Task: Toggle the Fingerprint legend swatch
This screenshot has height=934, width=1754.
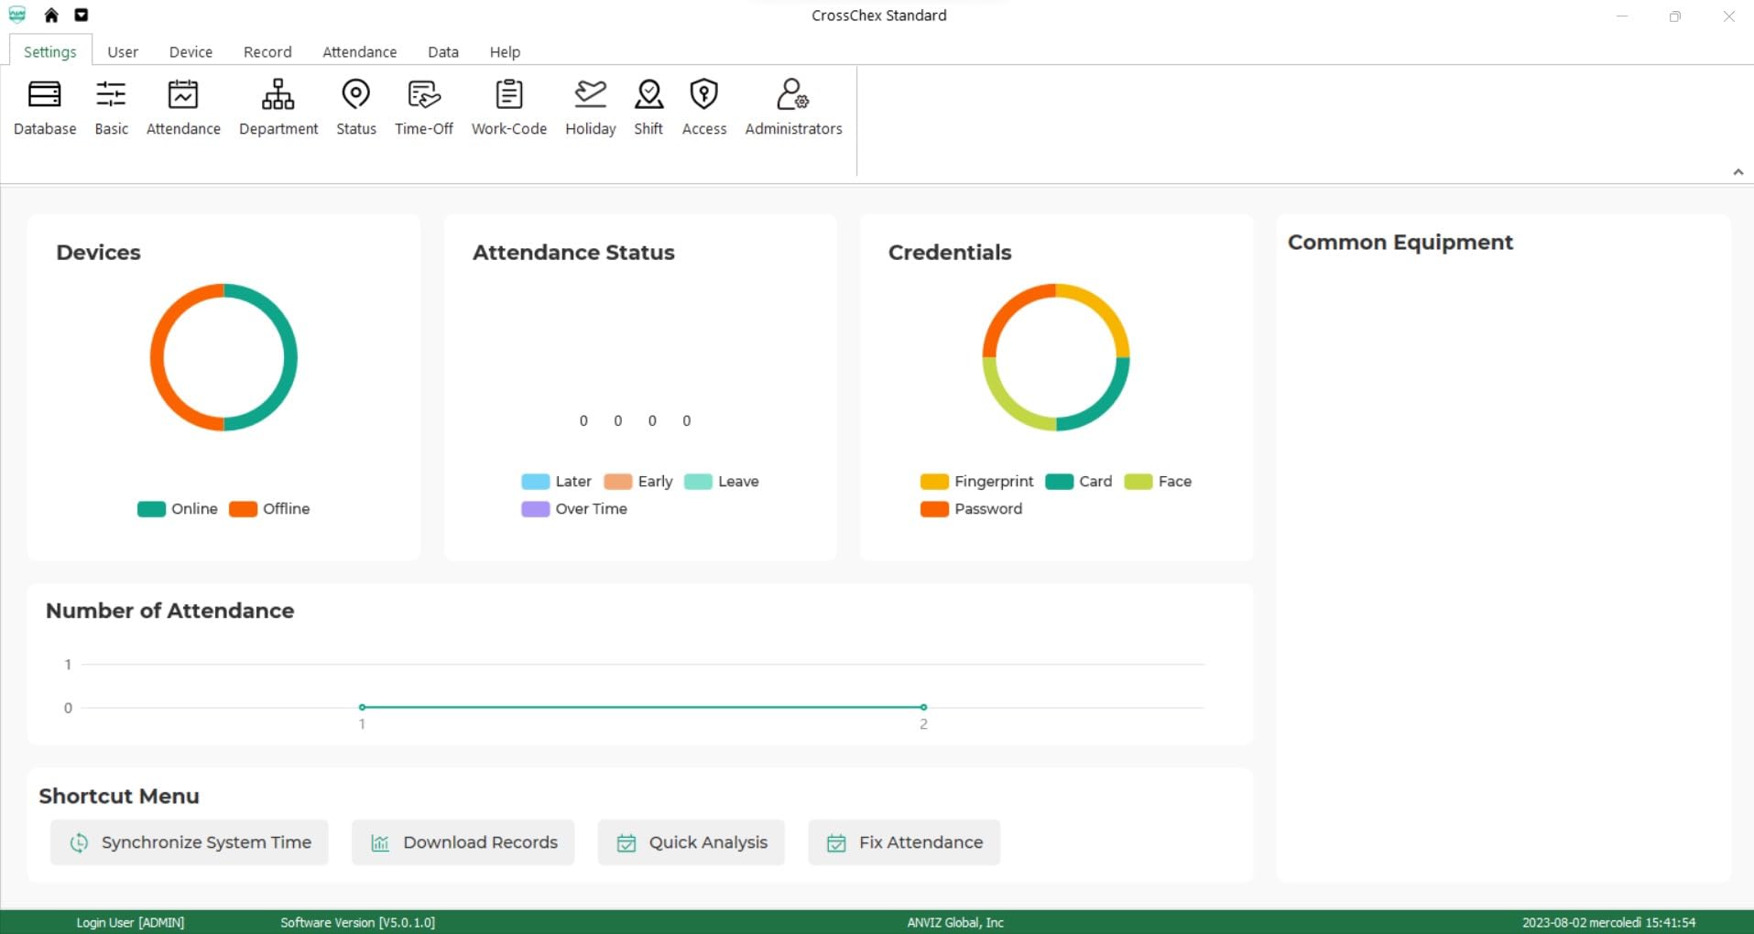Action: [934, 482]
